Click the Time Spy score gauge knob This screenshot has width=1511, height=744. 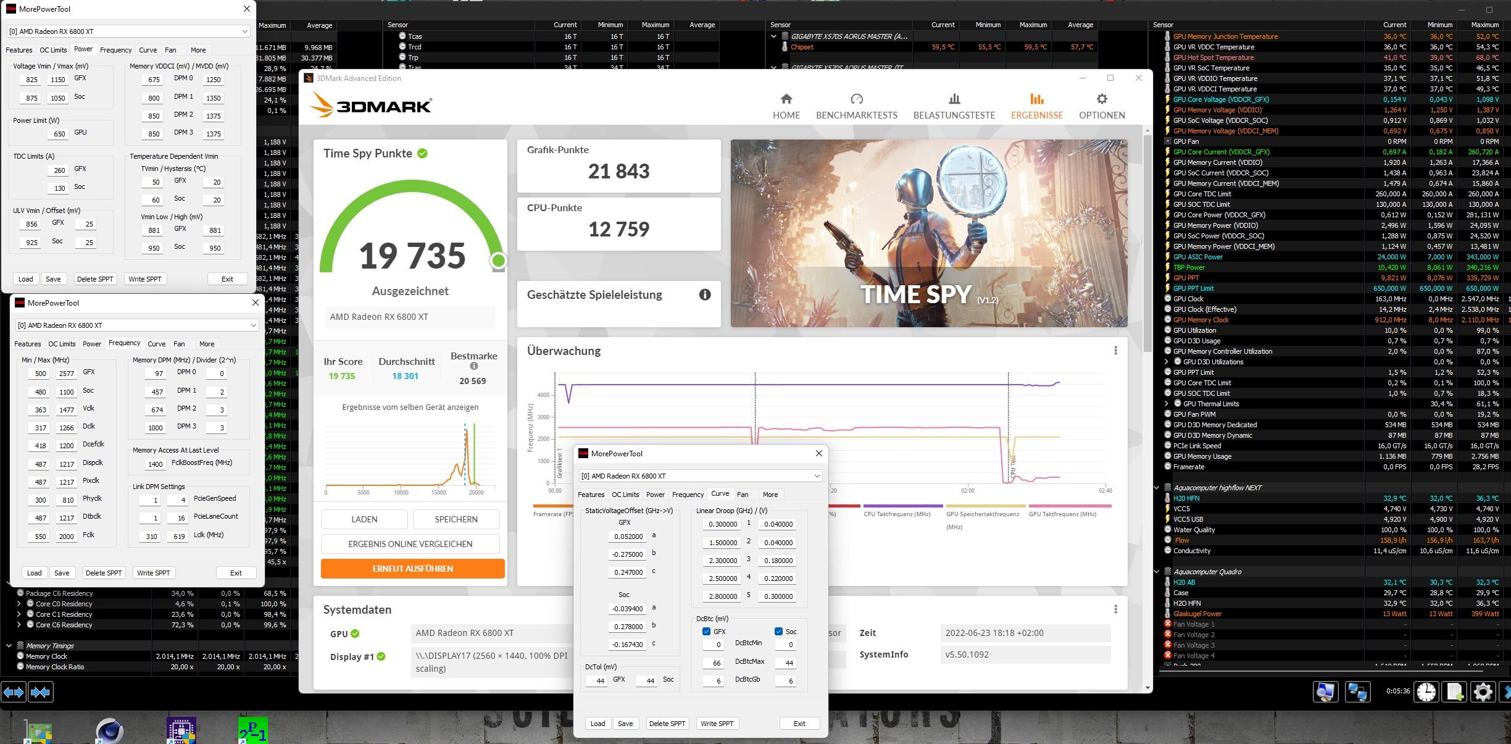[498, 261]
